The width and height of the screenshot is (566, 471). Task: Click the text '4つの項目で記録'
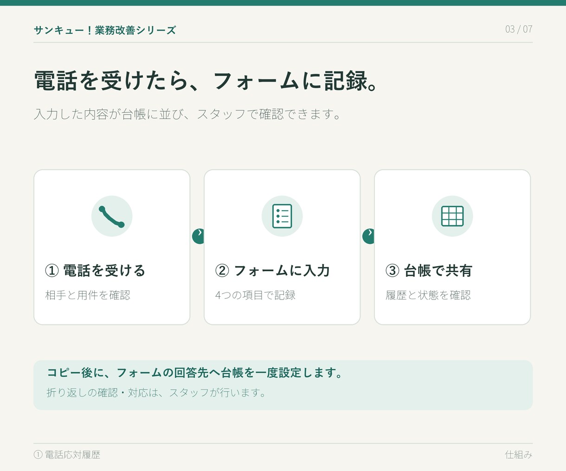tap(255, 295)
